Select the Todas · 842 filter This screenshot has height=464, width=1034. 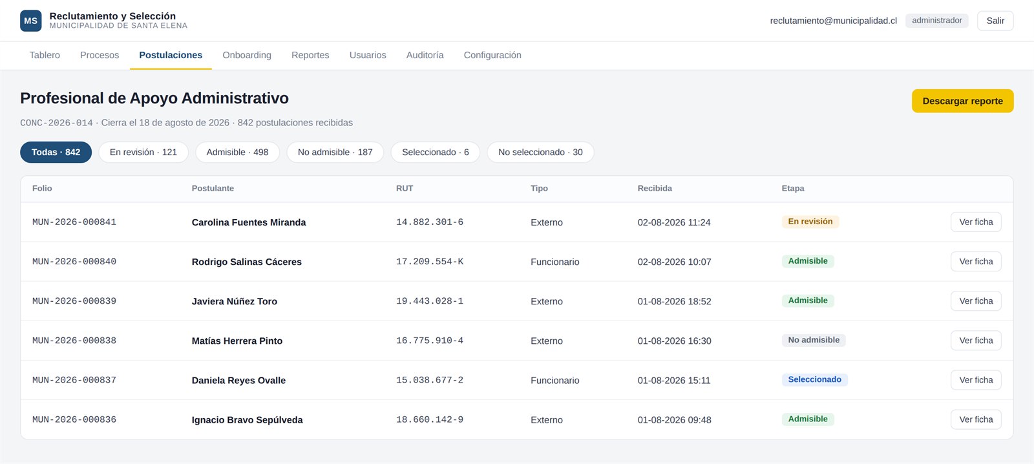(56, 153)
